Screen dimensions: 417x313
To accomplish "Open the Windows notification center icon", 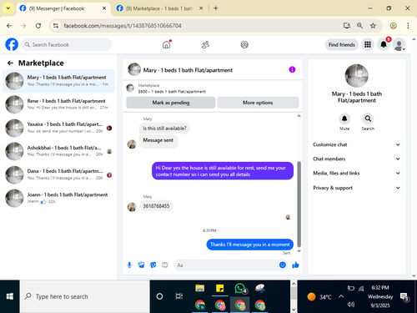I will coord(404,297).
